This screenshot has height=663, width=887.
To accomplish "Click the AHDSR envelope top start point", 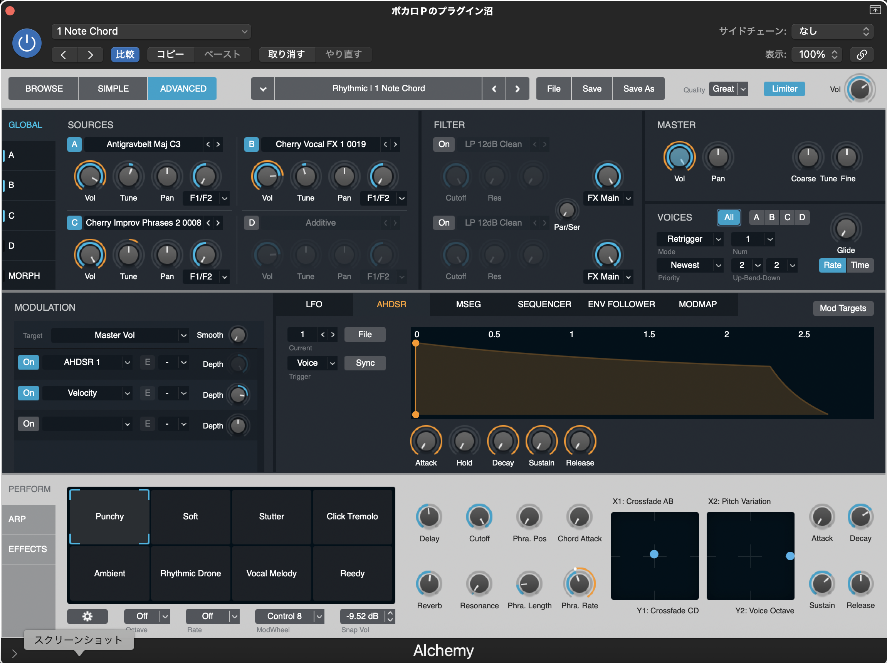I will [416, 343].
